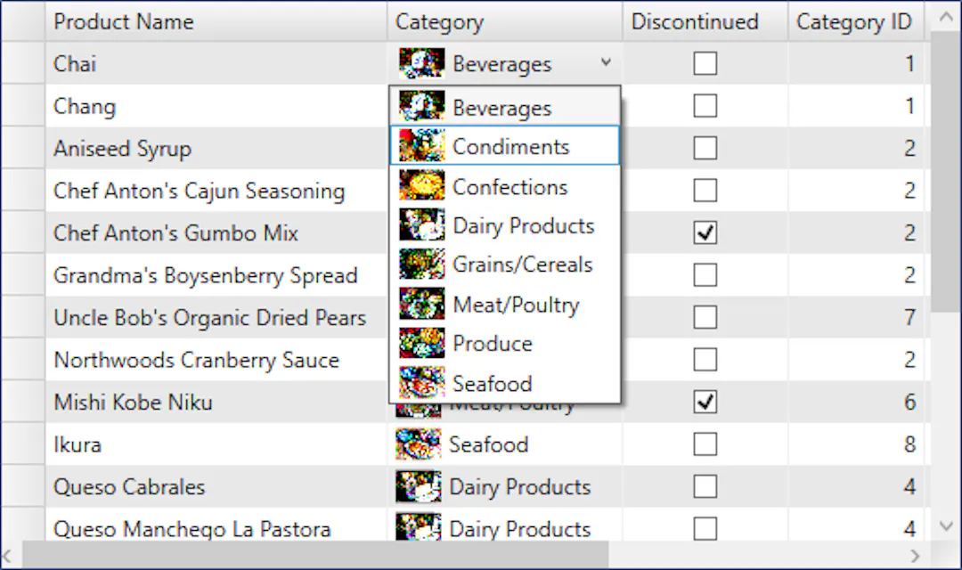Sort by the Product Name column header
Viewport: 962px width, 570px height.
125,22
